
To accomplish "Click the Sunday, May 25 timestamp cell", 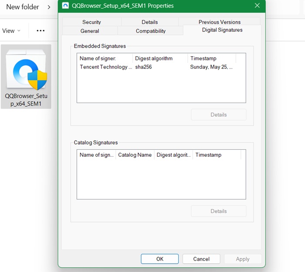I will [211, 67].
